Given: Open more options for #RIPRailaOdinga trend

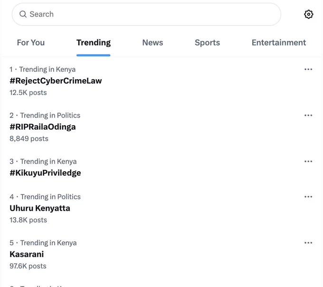Looking at the screenshot, I should tap(308, 115).
